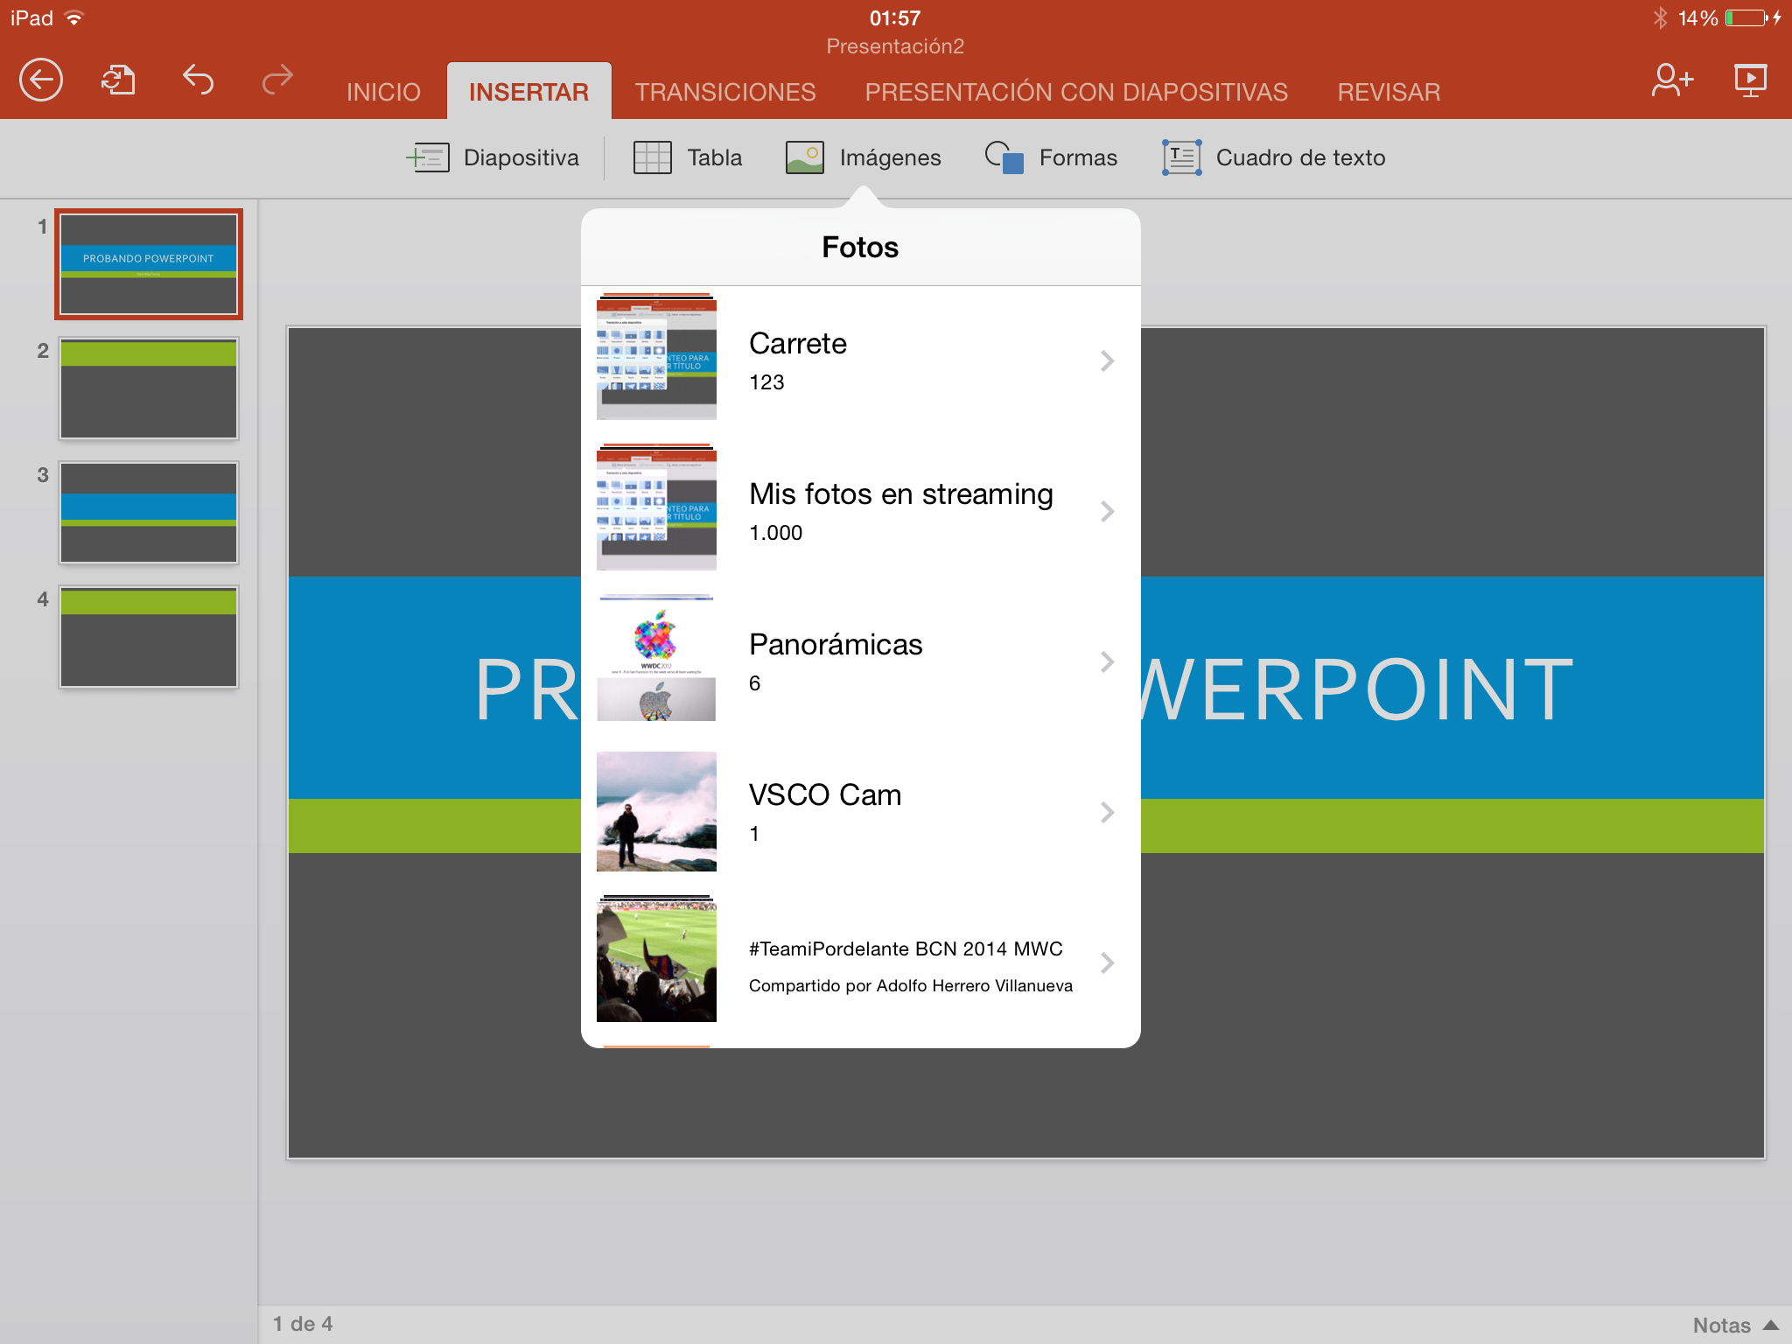Expand the Carrete album
Image resolution: width=1792 pixels, height=1344 pixels.
click(860, 360)
